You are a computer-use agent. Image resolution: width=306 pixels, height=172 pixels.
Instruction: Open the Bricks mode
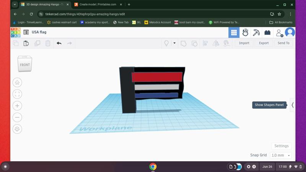click(x=267, y=32)
